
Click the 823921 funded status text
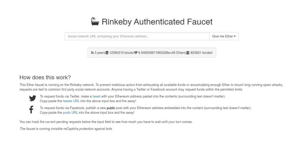(201, 53)
